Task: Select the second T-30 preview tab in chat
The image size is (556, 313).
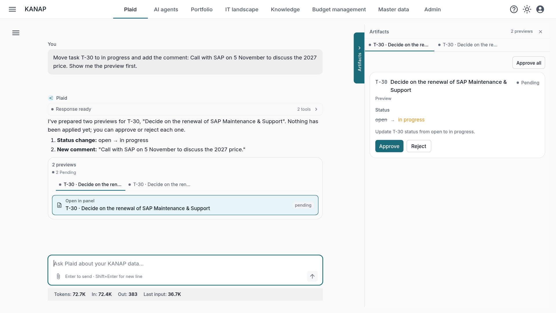Action: (x=160, y=184)
